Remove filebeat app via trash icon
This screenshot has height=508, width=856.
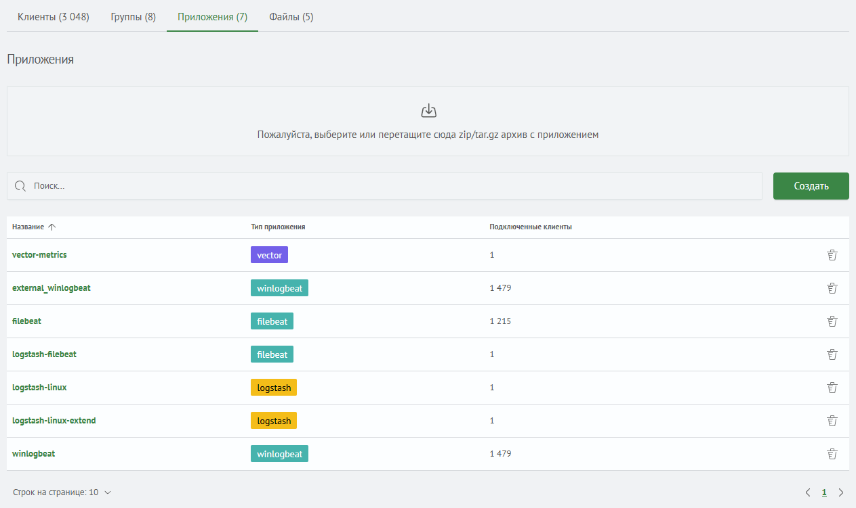coord(832,321)
